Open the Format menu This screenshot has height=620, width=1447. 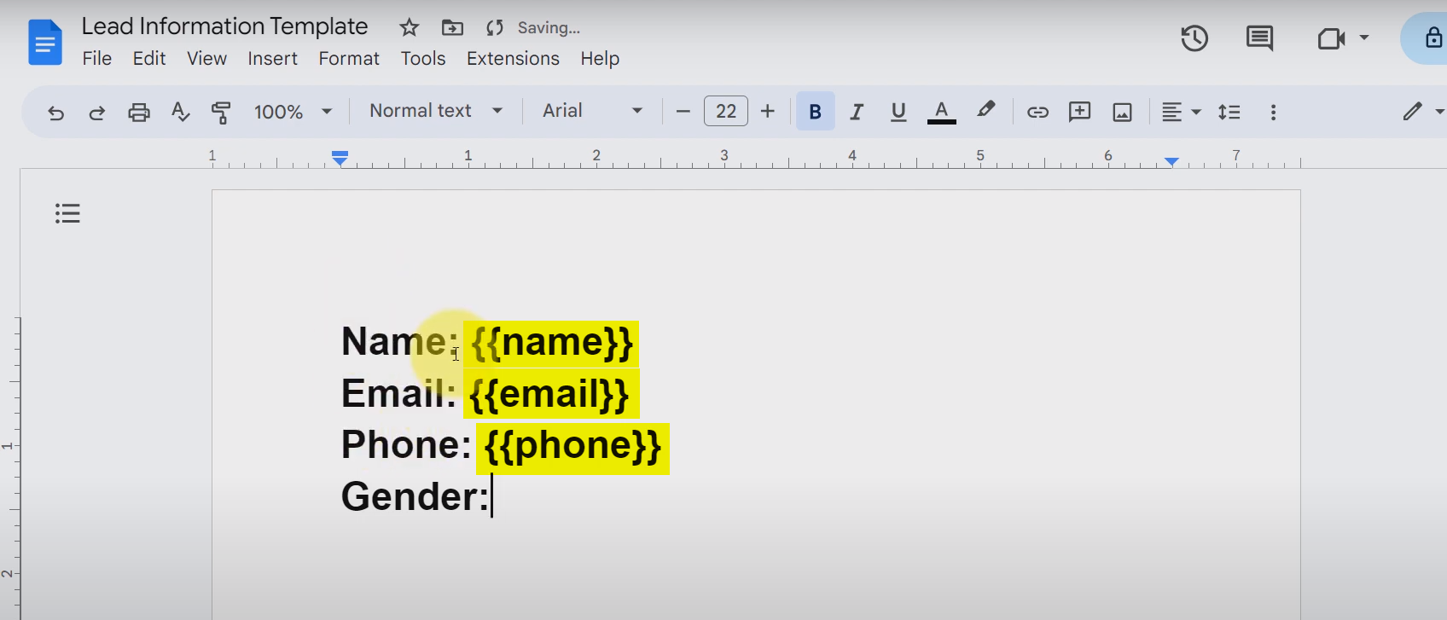pyautogui.click(x=349, y=59)
